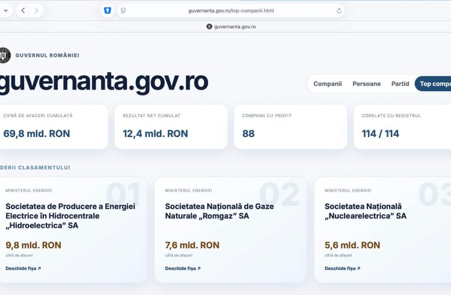Select the 114 / 114 registry correlation value
Screen dimensions: 451x295
tap(381, 133)
